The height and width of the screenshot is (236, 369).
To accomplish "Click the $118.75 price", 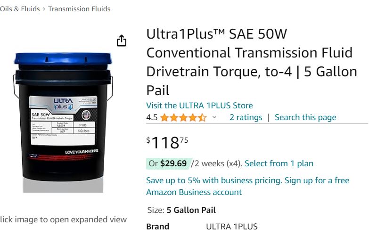I will pos(167,143).
